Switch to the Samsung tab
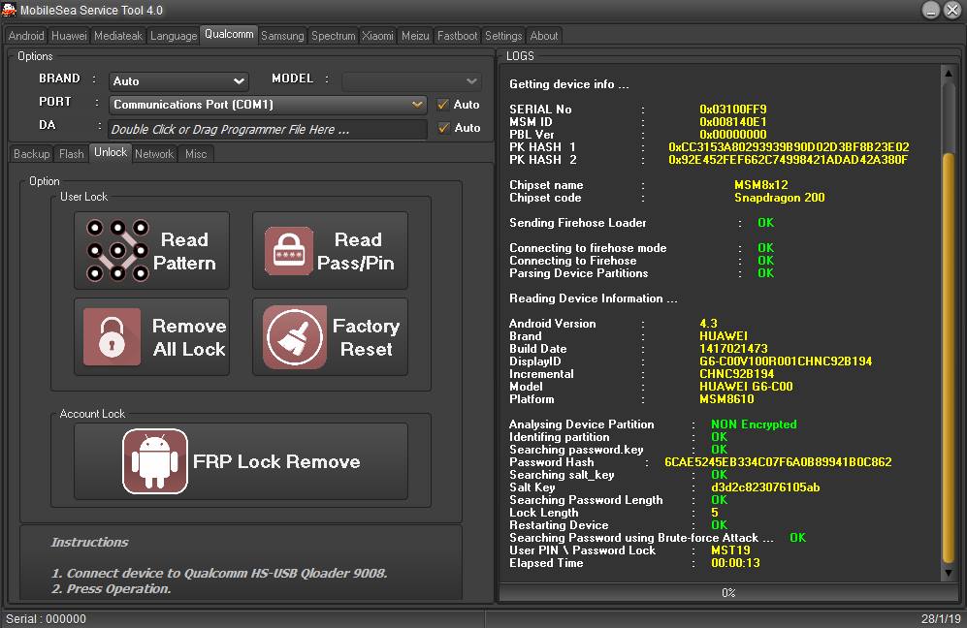967x628 pixels. 282,36
